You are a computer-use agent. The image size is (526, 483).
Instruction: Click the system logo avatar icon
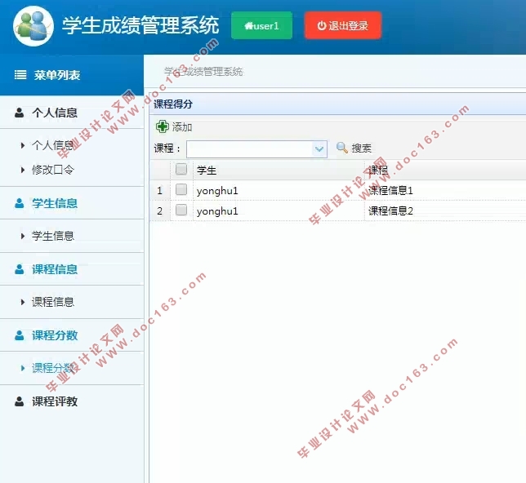point(33,26)
